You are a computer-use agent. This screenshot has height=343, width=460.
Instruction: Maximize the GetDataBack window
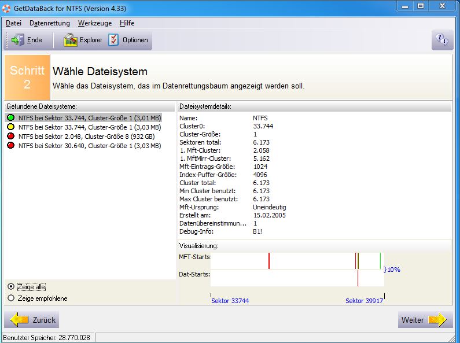tap(421, 6)
